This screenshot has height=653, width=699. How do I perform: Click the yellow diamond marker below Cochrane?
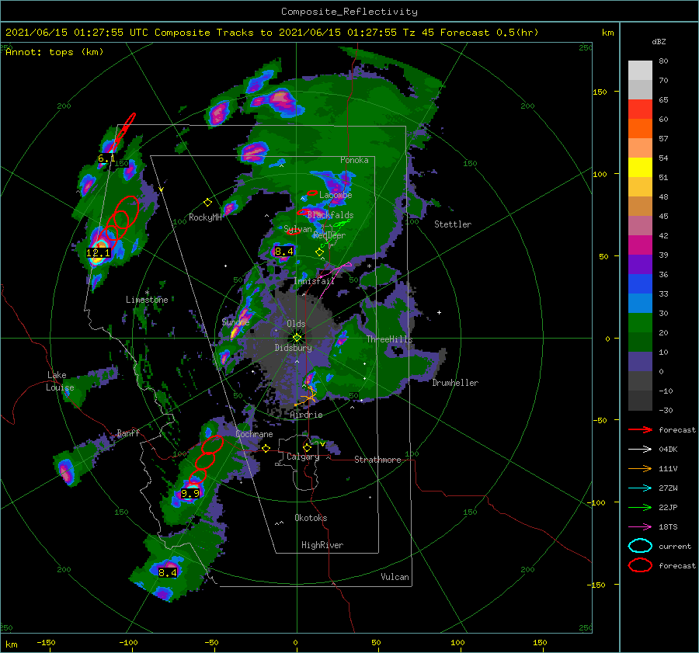point(266,448)
